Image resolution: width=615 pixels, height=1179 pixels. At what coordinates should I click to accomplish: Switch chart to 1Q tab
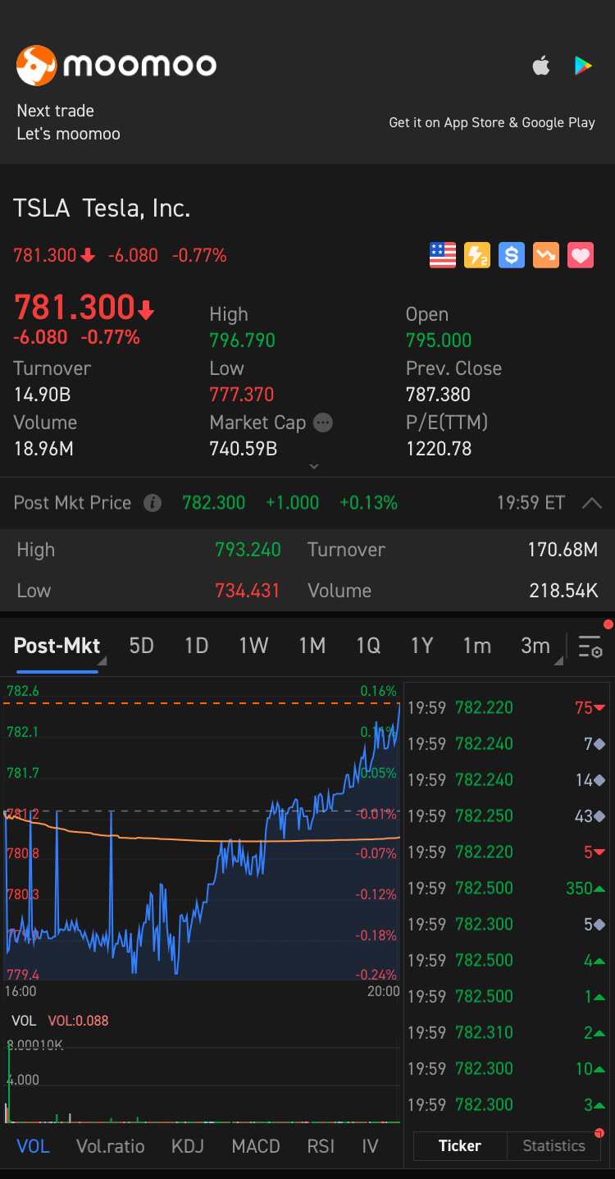point(368,646)
